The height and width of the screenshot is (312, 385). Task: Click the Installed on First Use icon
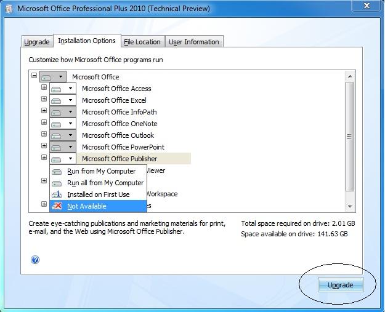pyautogui.click(x=57, y=194)
